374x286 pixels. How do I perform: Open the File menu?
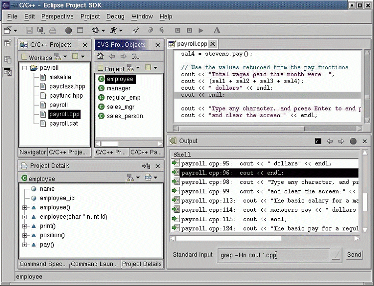(x=12, y=16)
